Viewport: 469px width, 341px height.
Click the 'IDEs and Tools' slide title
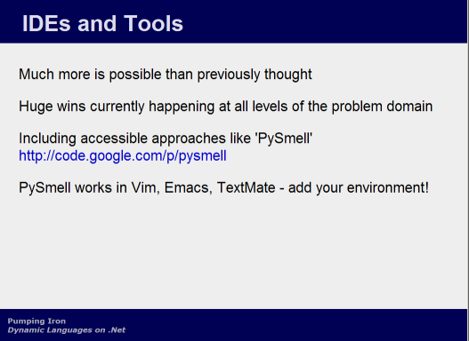[x=102, y=23]
